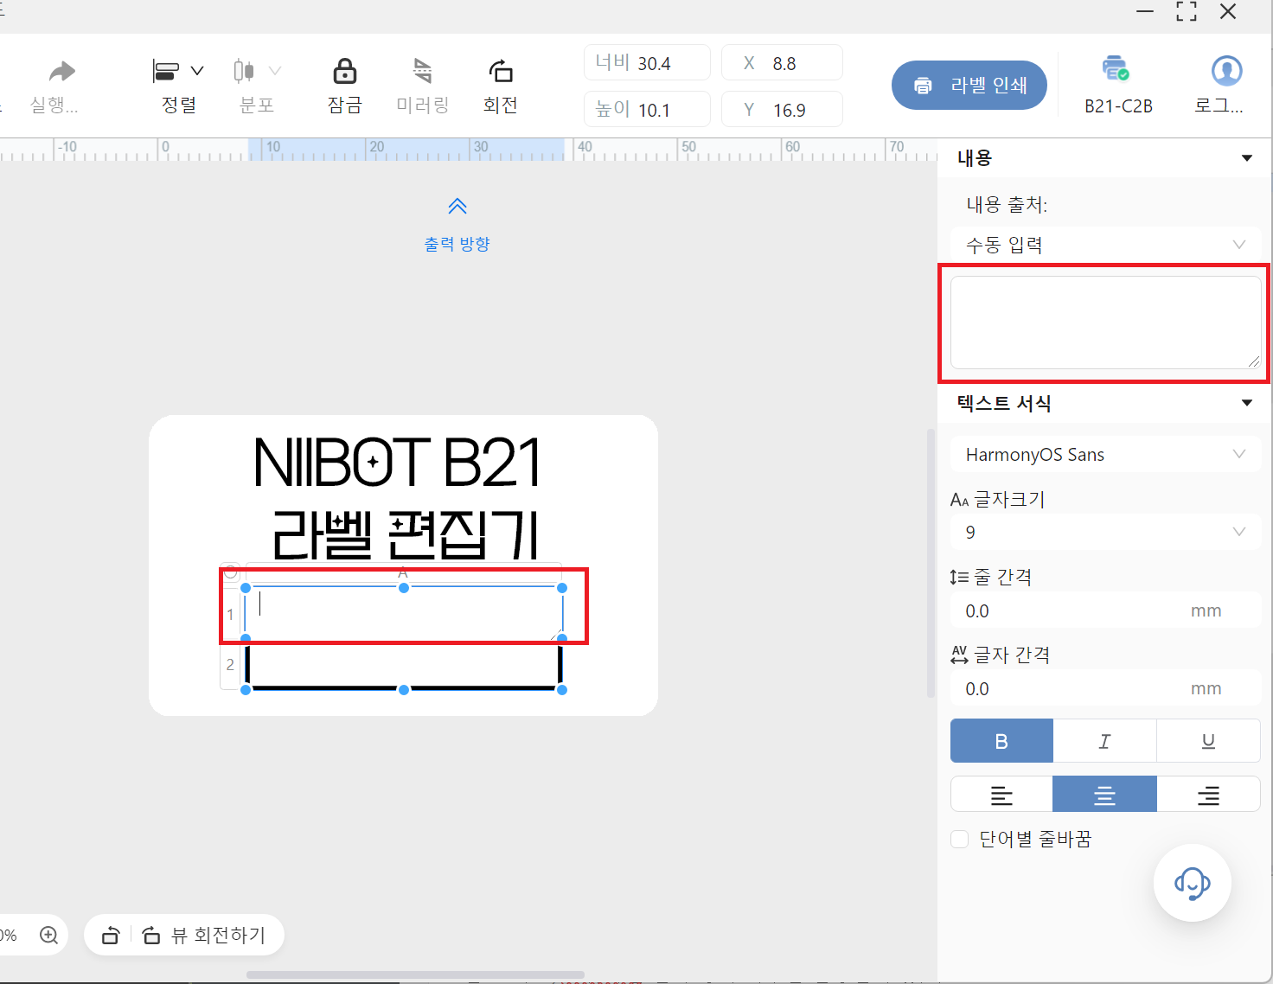The image size is (1273, 984).
Task: Expand the 정렬 dropdown arrow
Action: coord(197,71)
